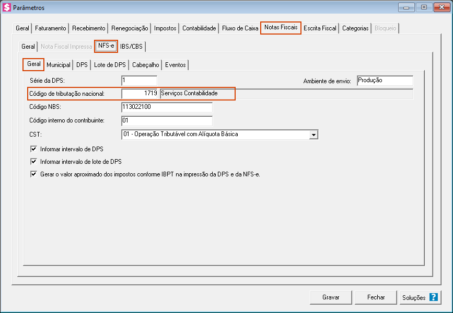Disable IBPT approximate tax value checkbox
The image size is (453, 313).
click(34, 174)
